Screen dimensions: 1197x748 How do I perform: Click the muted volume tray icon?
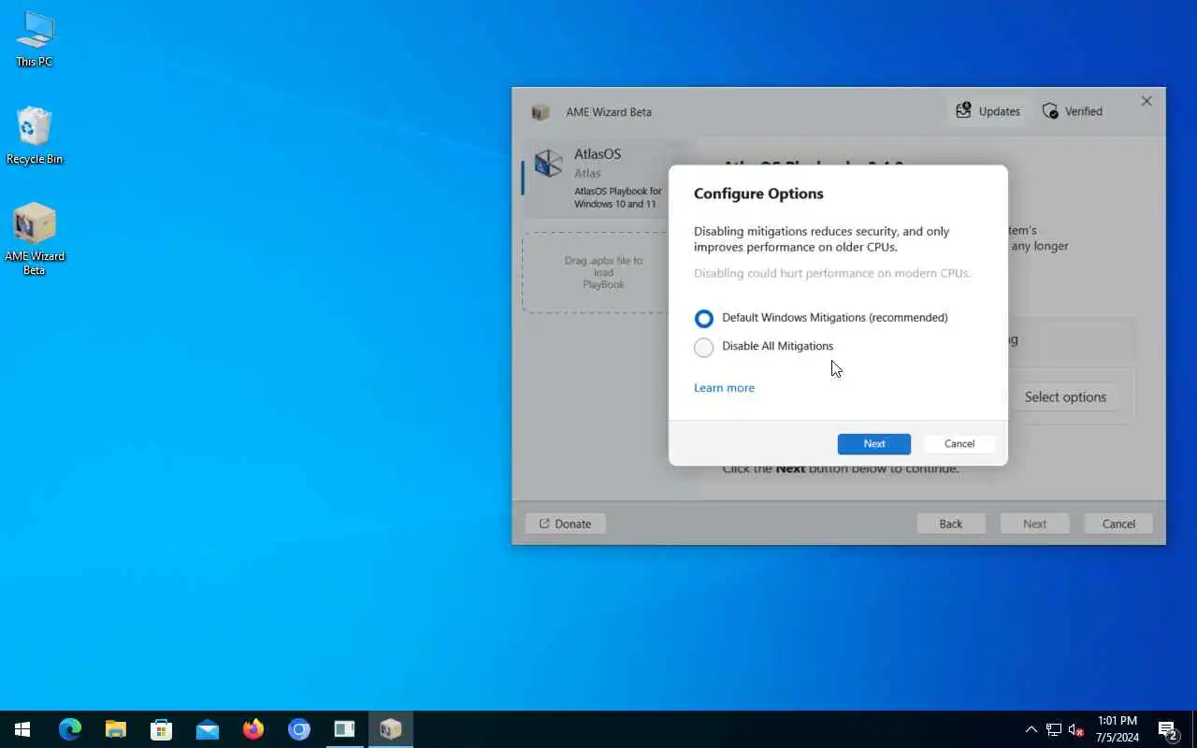(1076, 729)
